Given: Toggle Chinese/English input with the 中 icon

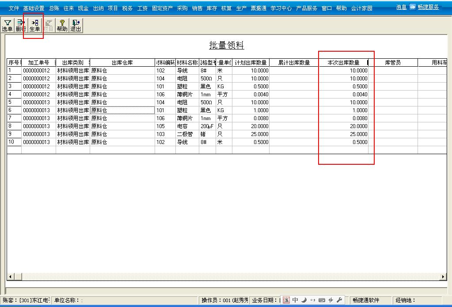Looking at the screenshot, I should pyautogui.click(x=295, y=300).
